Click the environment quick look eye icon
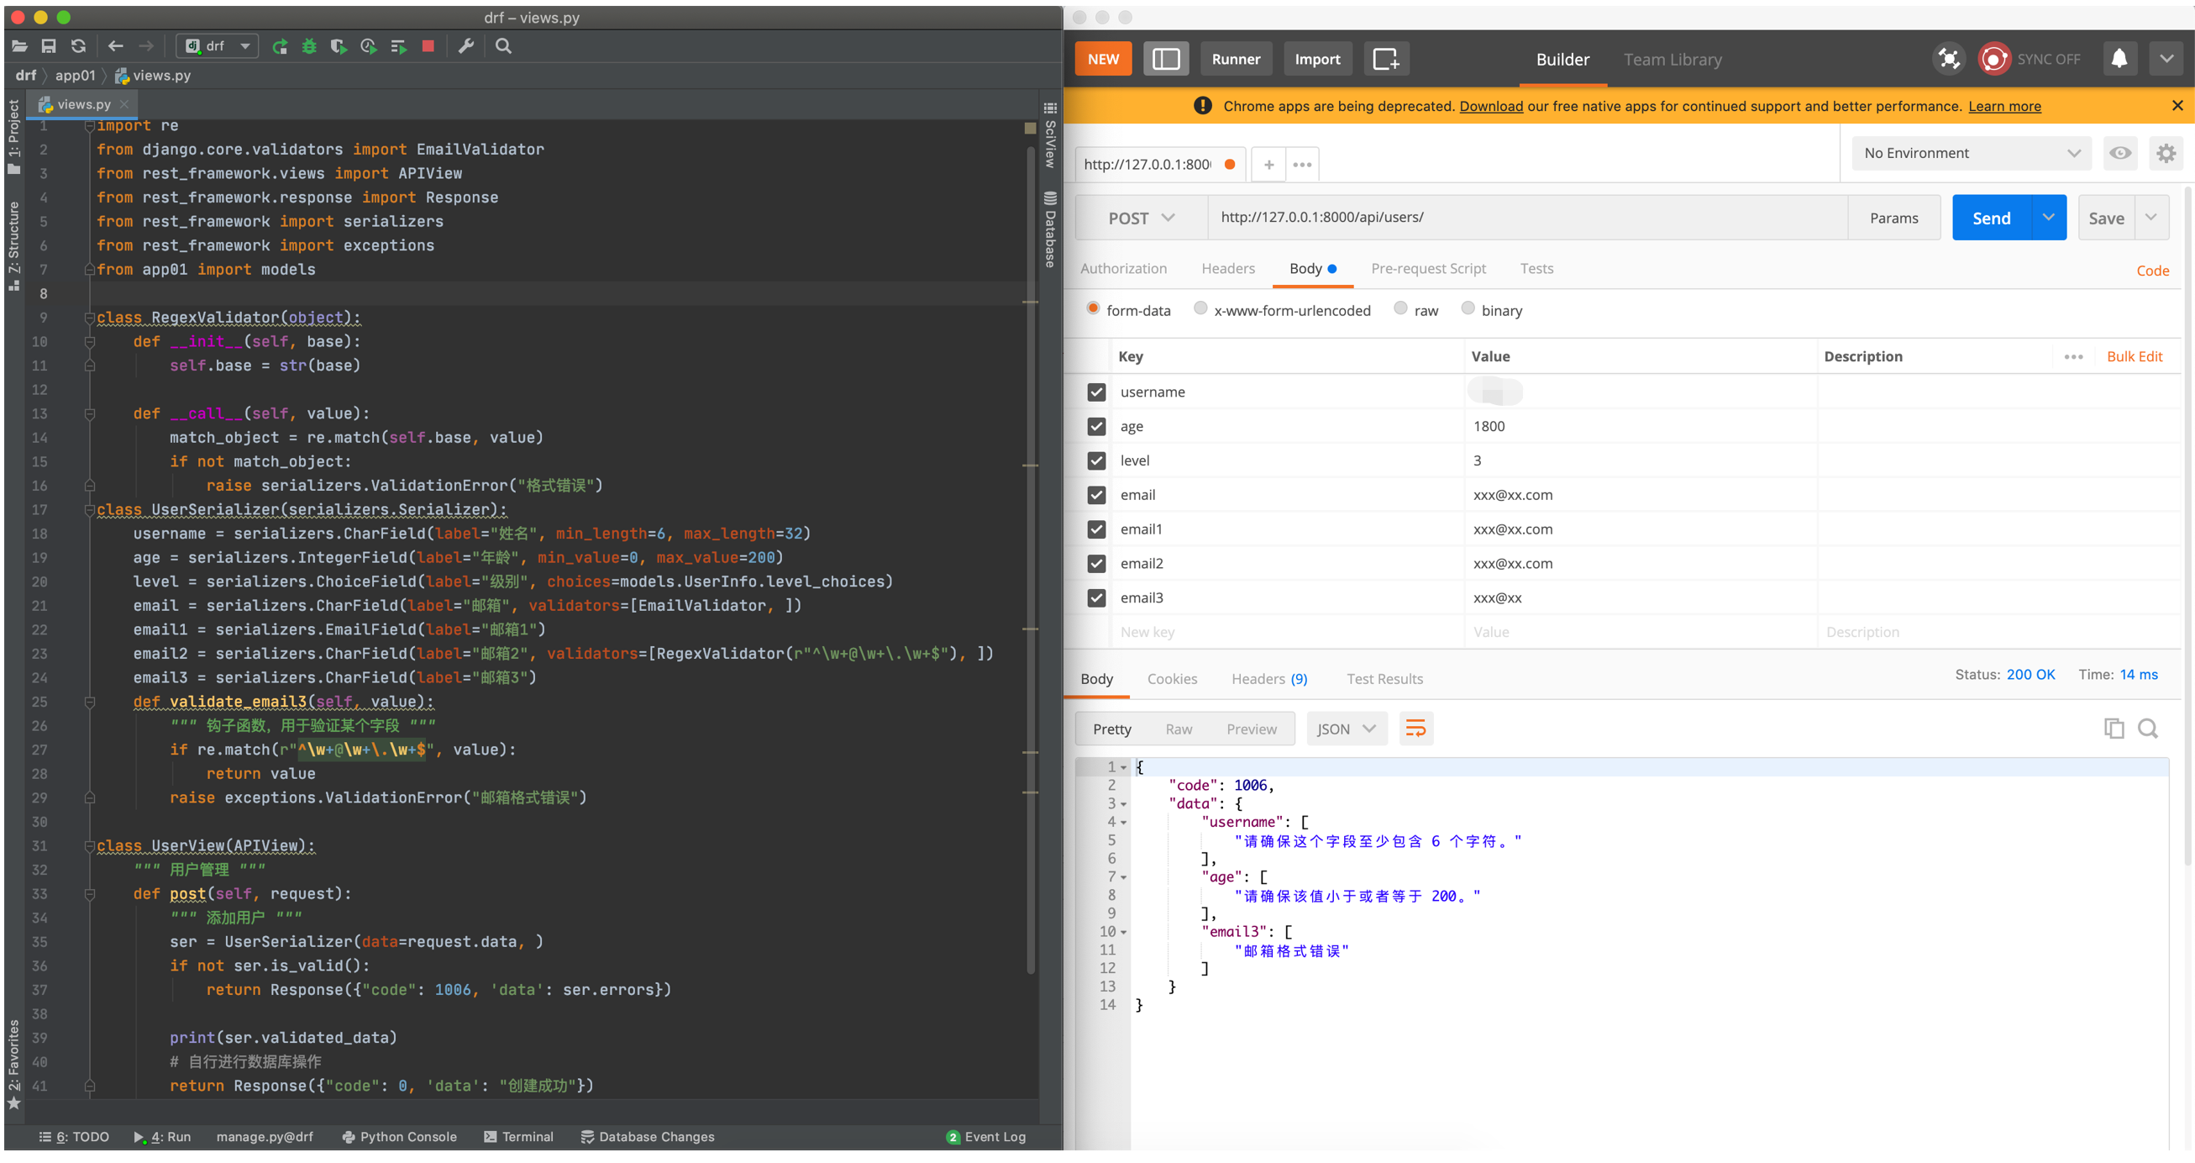Viewport: 2195px width, 1163px height. 2120,153
